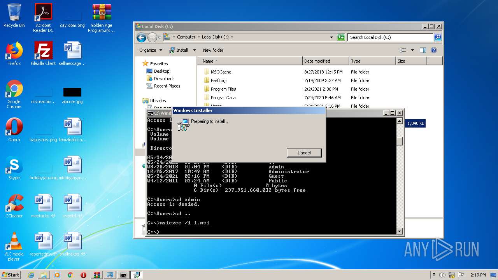
Task: Select zipcore.jpg image file
Action: (72, 94)
